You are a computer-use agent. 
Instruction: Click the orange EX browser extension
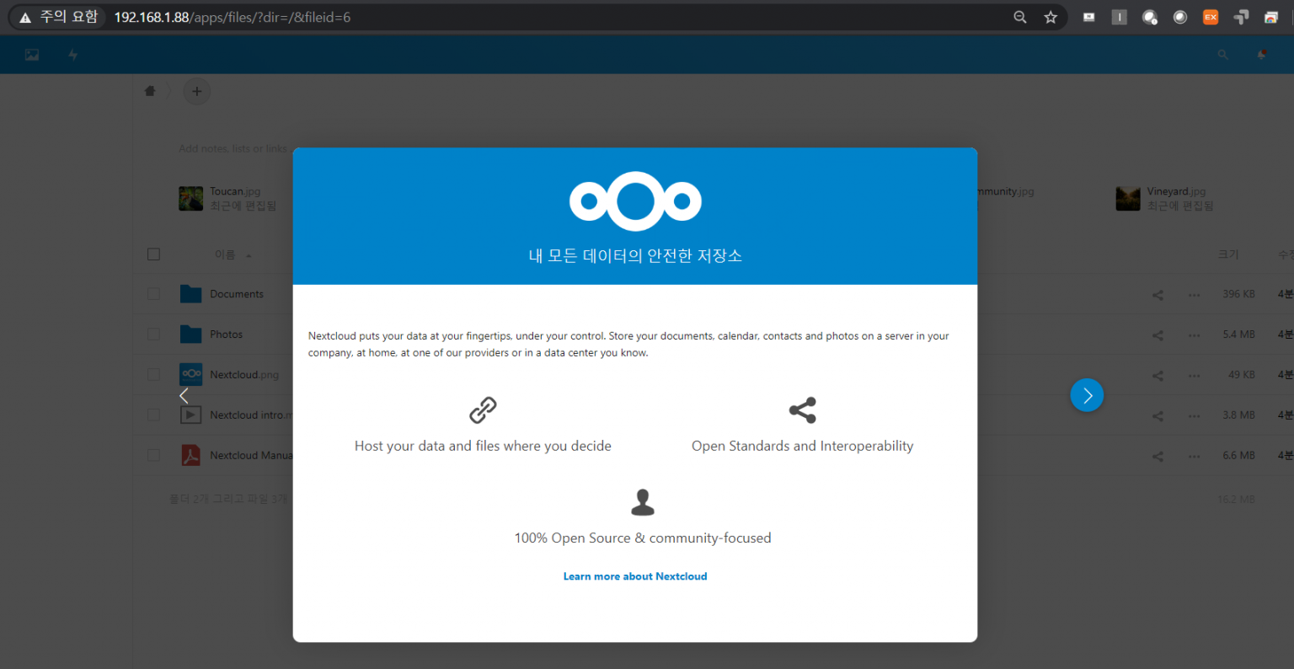click(x=1211, y=17)
